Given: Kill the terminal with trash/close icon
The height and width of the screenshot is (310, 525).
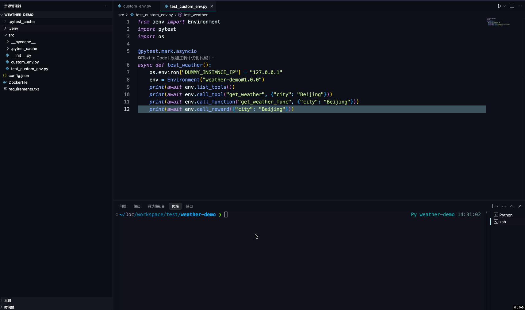Looking at the screenshot, I should coord(519,206).
